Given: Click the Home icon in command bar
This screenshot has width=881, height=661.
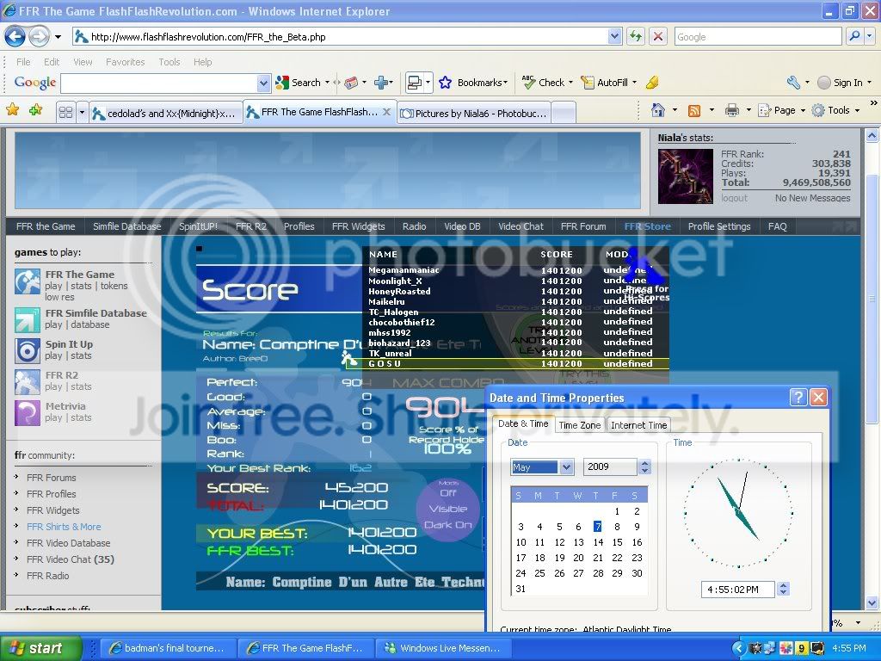Looking at the screenshot, I should pos(658,110).
